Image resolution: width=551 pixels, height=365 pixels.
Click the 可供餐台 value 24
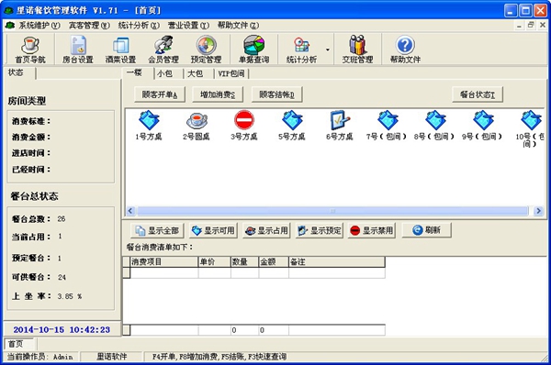click(x=62, y=277)
